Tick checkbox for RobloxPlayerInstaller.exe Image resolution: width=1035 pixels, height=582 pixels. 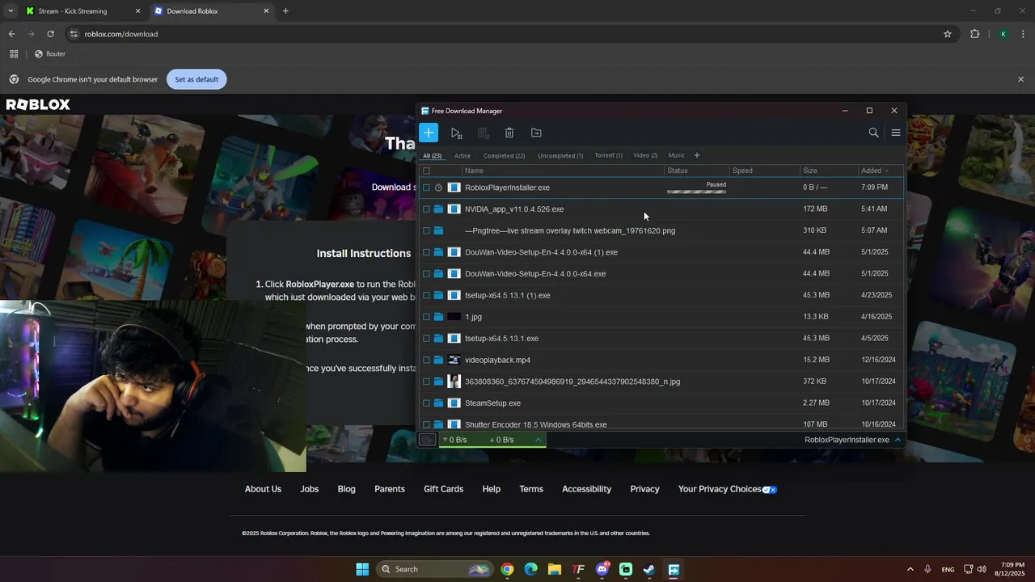point(426,188)
